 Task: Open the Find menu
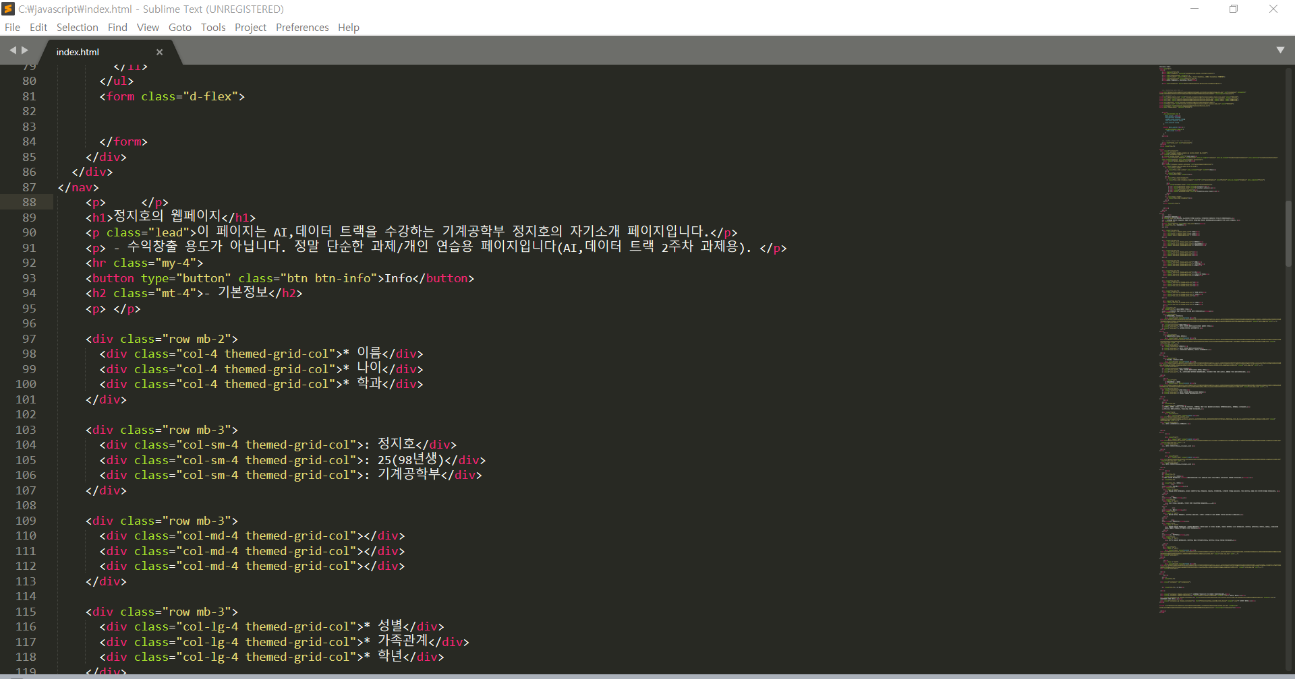pos(117,28)
